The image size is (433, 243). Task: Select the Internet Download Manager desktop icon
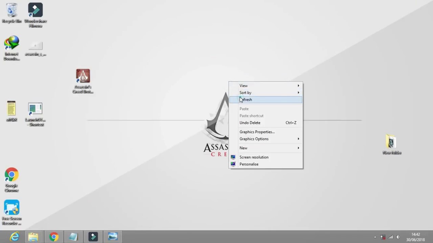tap(12, 48)
